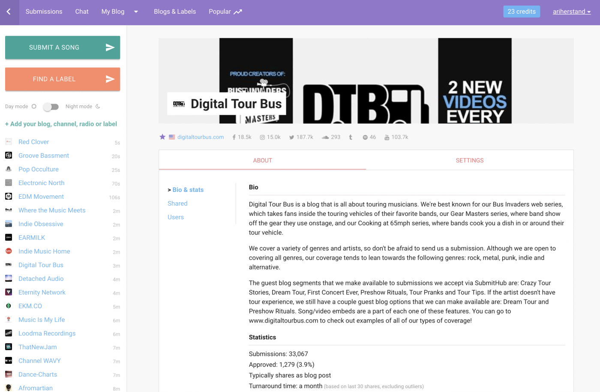The height and width of the screenshot is (392, 600).
Task: Click the back arrow in the header
Action: point(9,12)
